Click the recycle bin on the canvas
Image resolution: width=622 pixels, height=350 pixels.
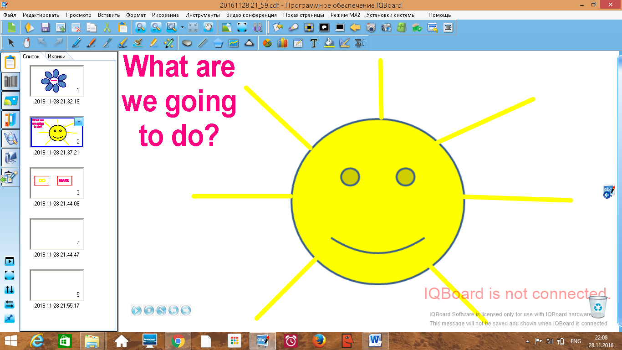tap(598, 307)
